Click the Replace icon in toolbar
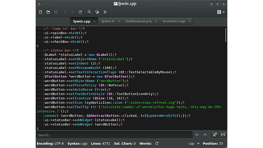Image resolution: width=263 pixels, height=148 pixels. click(x=97, y=12)
